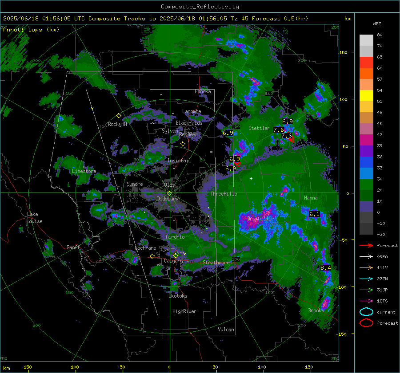Click the upper 7.6 storm top label

coord(279,130)
